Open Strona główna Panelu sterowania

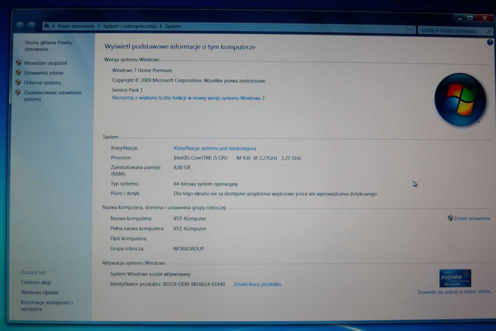48,46
